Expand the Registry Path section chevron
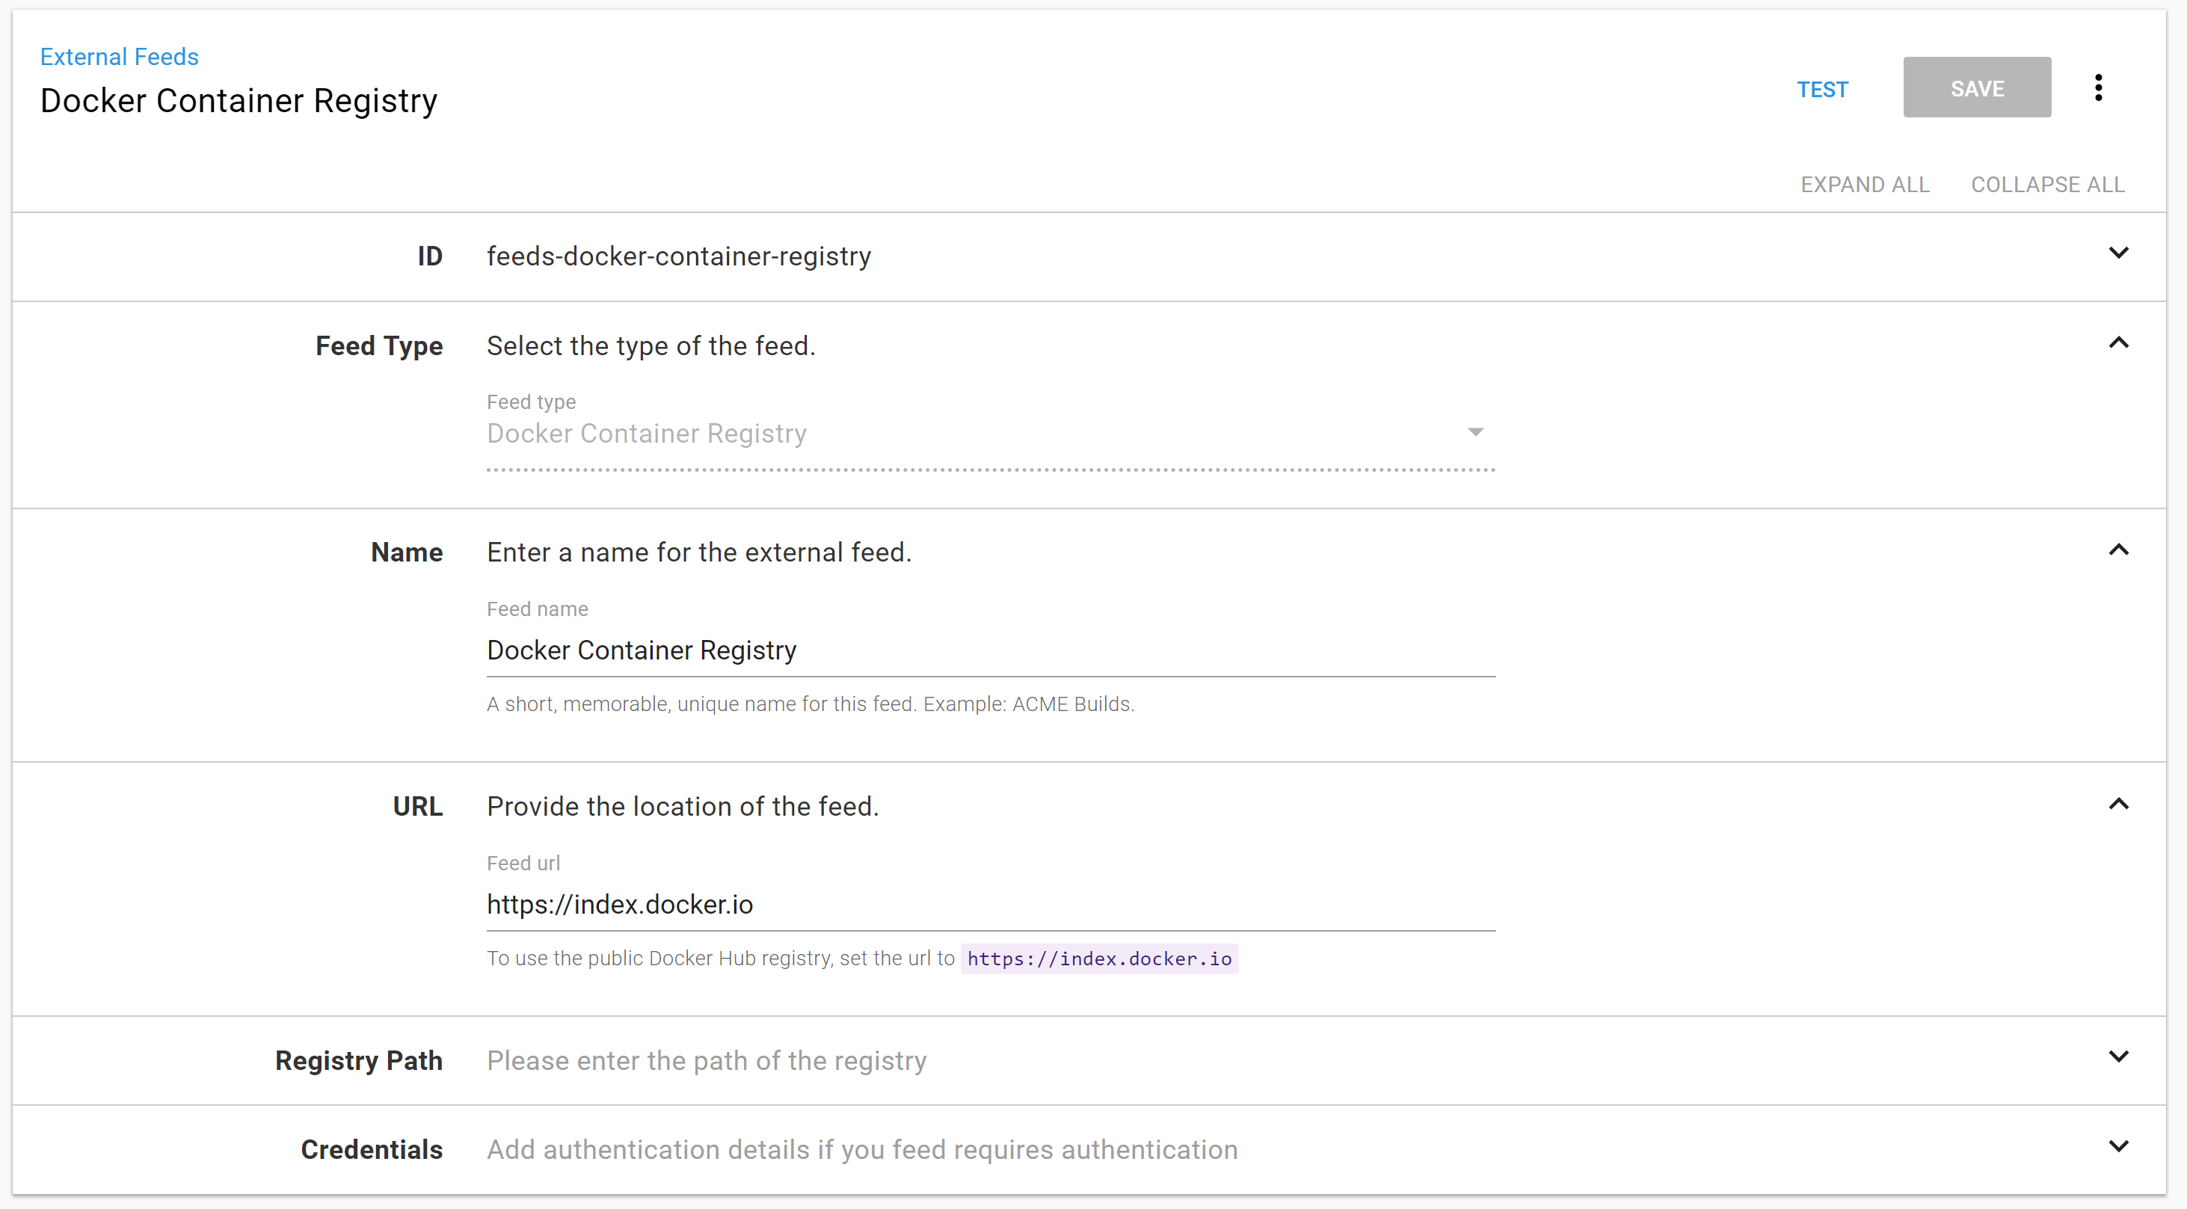Viewport: 2187px width, 1209px height. click(x=2118, y=1057)
